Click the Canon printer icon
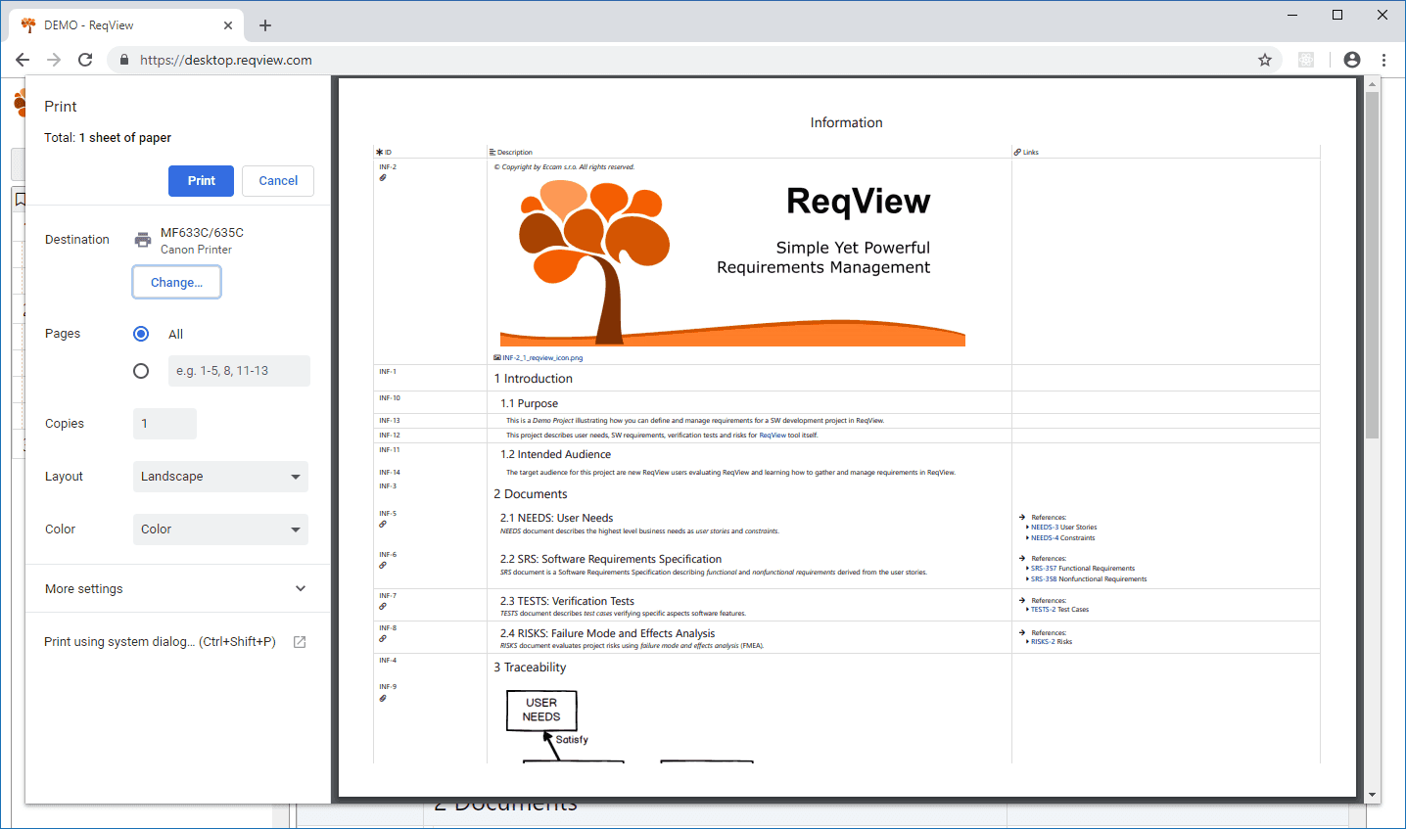Image resolution: width=1406 pixels, height=829 pixels. coord(143,240)
